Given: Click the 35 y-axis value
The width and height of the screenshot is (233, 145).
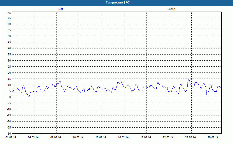Looking at the screenshot, I should click(9, 55).
